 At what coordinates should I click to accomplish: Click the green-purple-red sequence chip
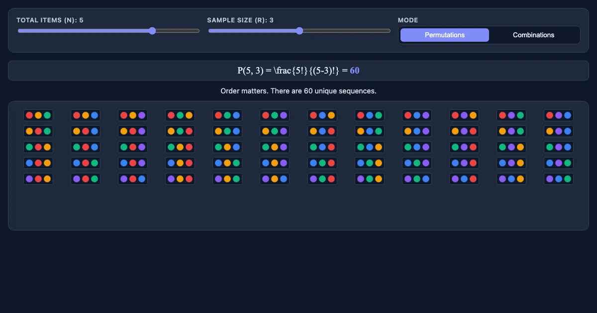pyautogui.click(x=464, y=147)
